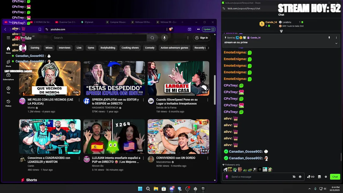
Task: Select the Comedy category chip
Action: coord(150,48)
